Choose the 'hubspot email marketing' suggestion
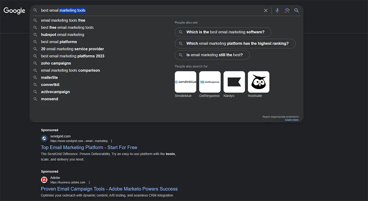This screenshot has height=201, width=368. 63,34
